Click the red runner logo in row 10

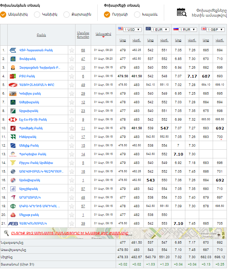[x=13, y=128]
